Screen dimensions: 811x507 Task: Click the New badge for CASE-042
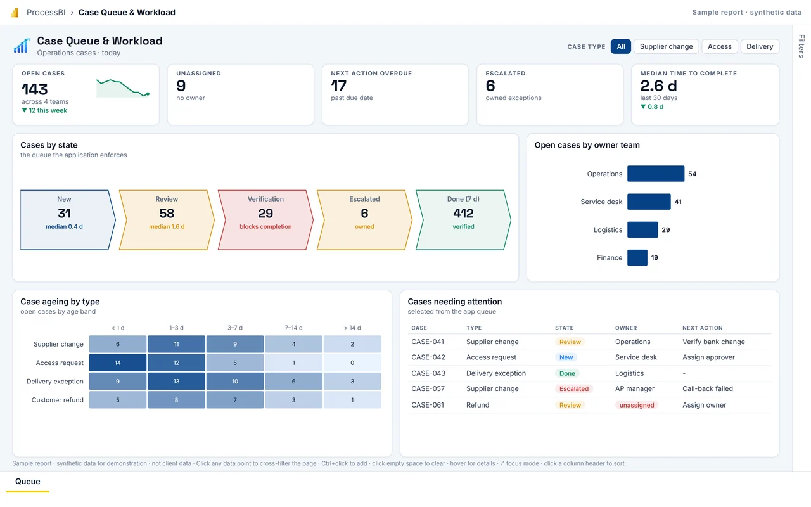coord(566,357)
